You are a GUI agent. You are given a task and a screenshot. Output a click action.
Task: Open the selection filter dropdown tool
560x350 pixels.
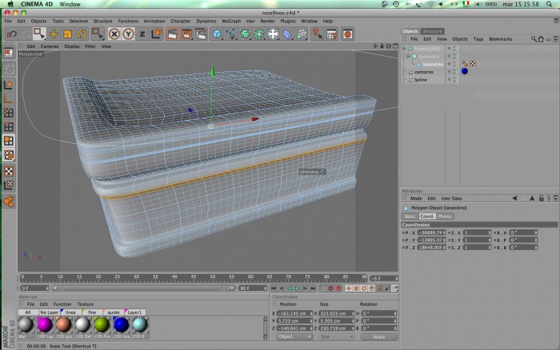[97, 34]
